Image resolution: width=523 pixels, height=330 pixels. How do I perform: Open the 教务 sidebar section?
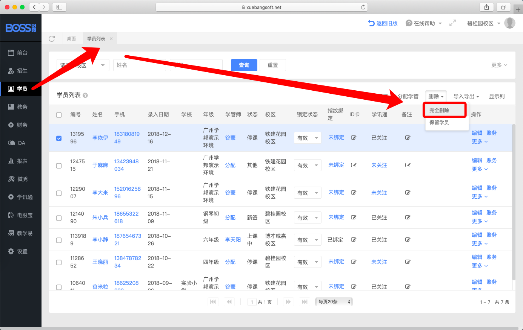click(x=18, y=107)
